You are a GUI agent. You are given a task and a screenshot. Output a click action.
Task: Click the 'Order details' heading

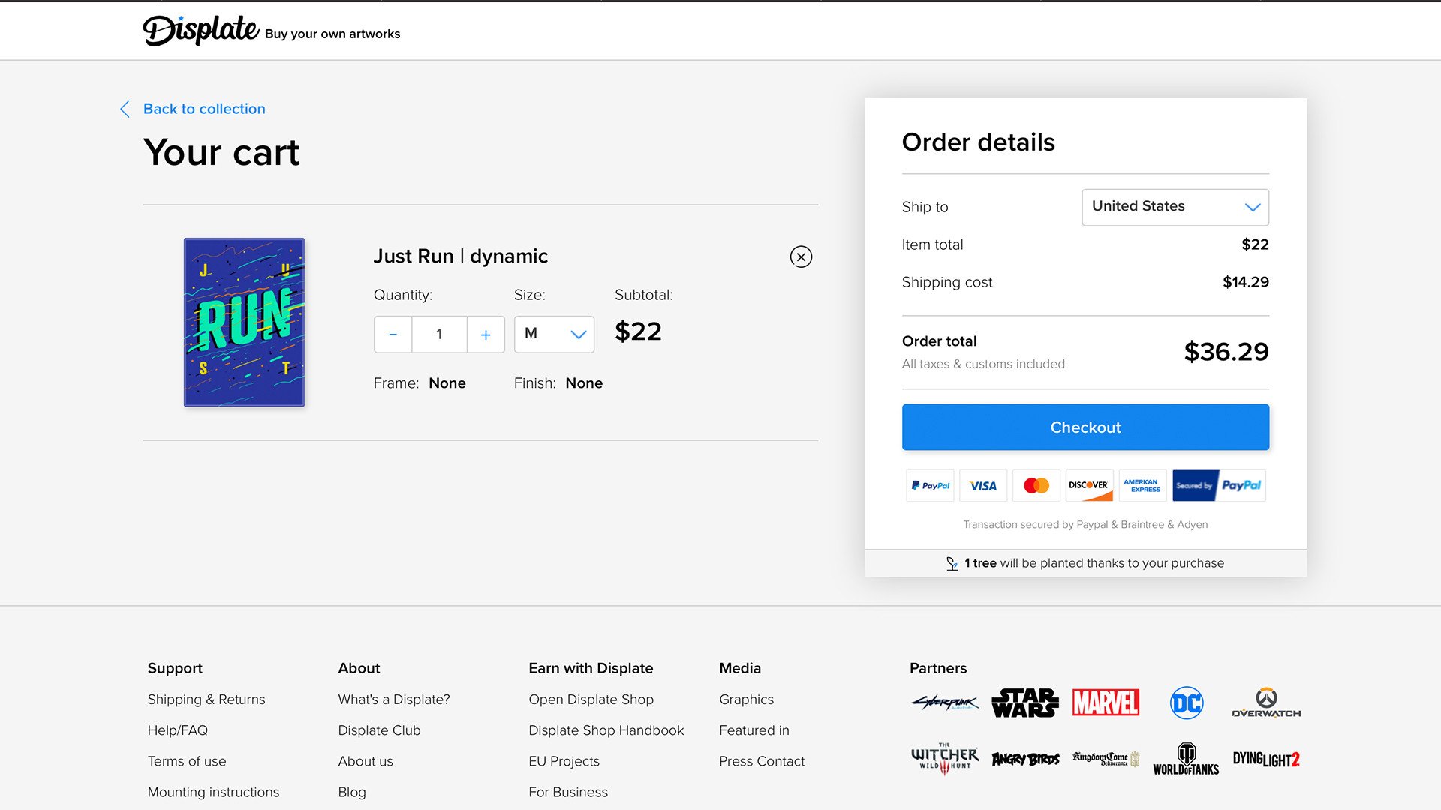coord(978,142)
